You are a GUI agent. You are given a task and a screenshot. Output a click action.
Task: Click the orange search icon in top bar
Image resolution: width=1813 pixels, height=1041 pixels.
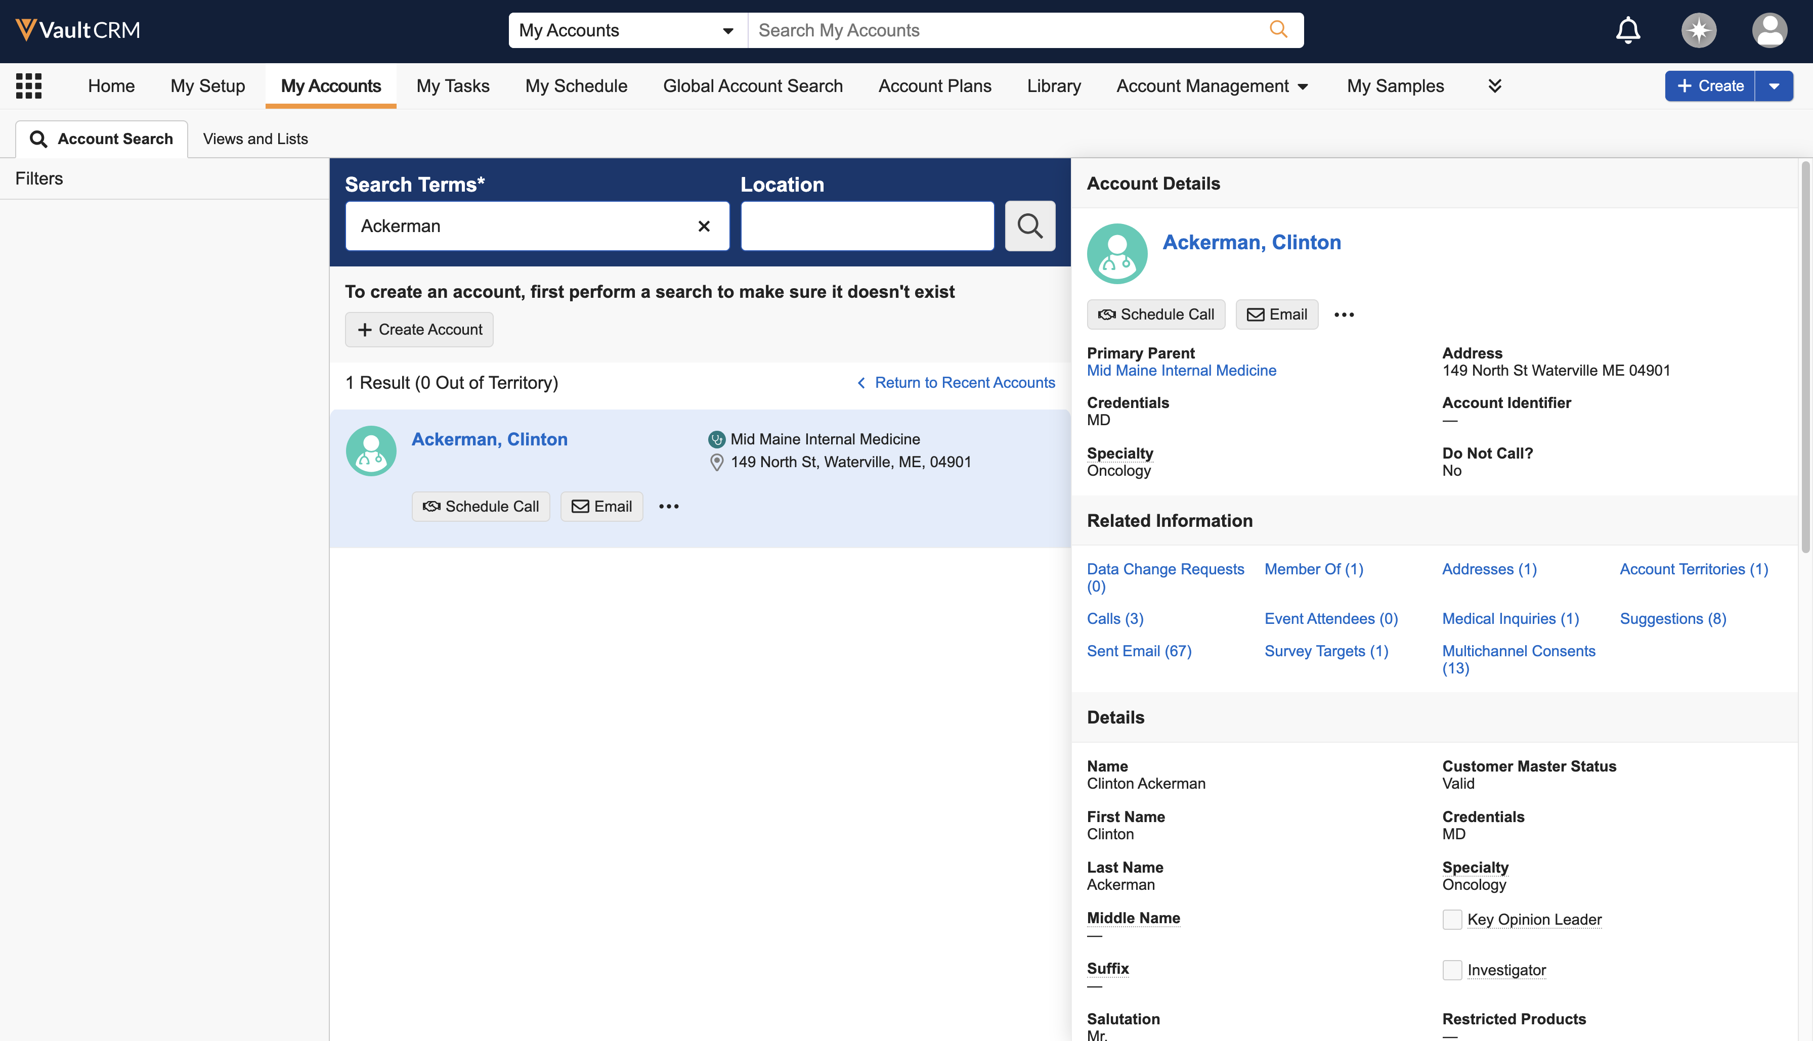tap(1278, 29)
